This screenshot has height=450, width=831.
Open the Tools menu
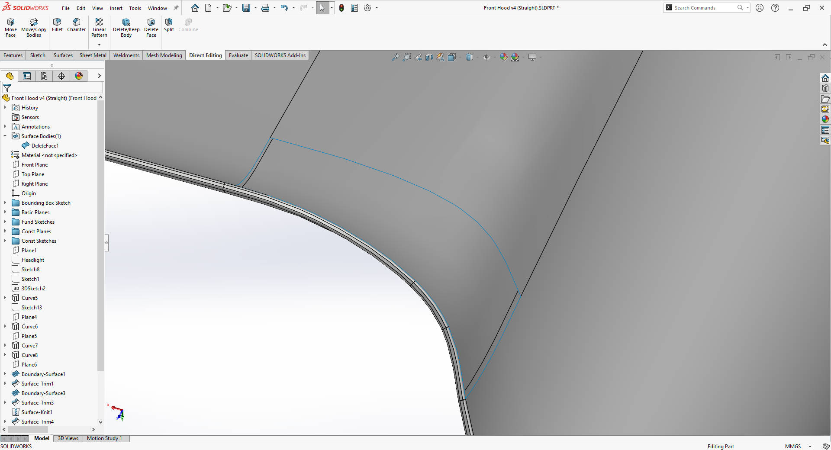coord(135,8)
